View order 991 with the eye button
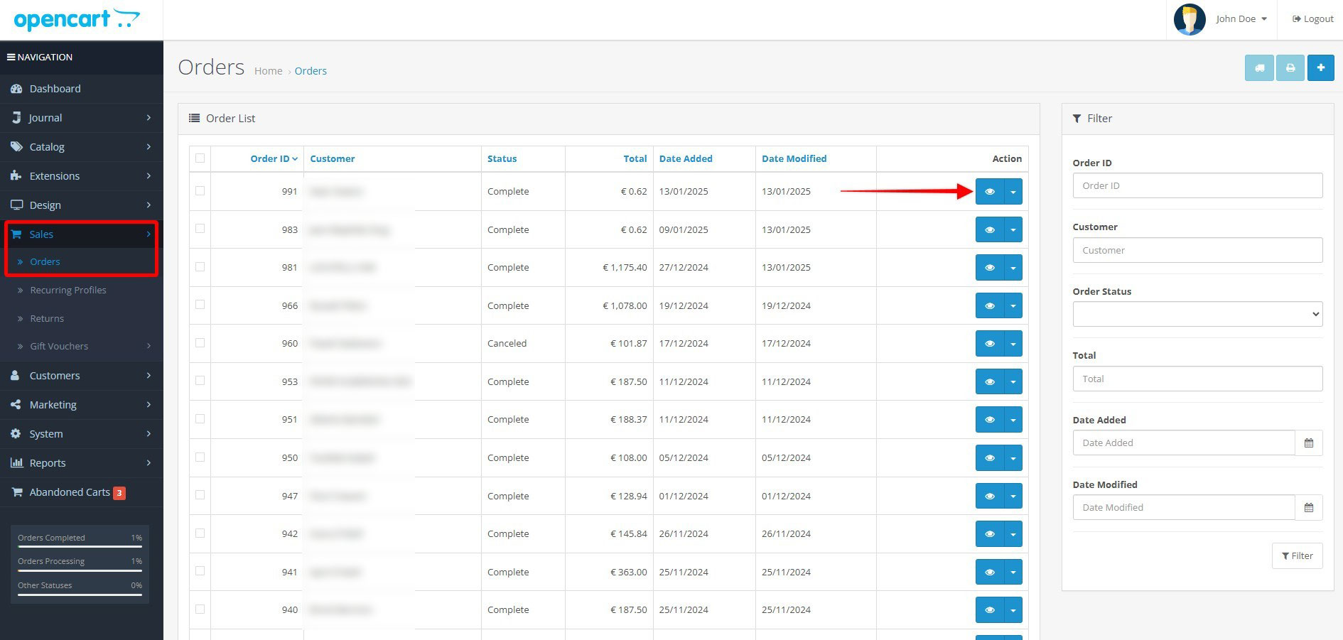 point(990,192)
